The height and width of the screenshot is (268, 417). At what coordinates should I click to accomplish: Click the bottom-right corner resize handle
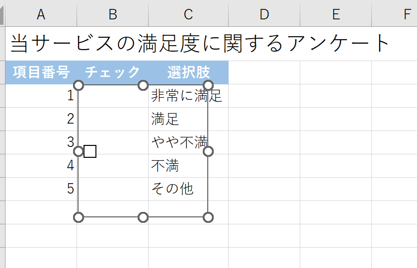click(x=208, y=217)
